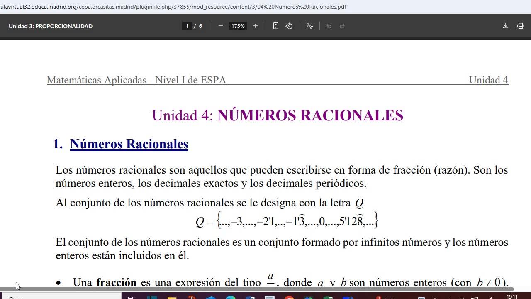This screenshot has width=531, height=299.
Task: Print the PDF document
Action: (x=520, y=26)
